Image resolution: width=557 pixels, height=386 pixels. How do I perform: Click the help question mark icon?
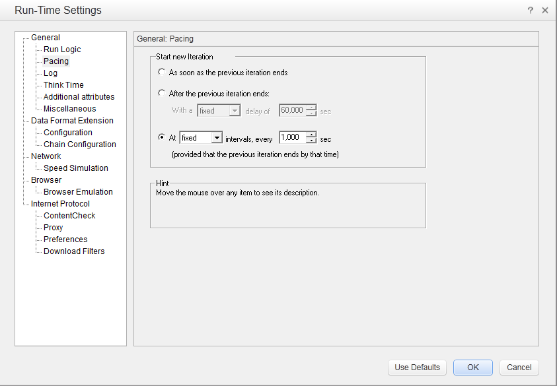[531, 11]
